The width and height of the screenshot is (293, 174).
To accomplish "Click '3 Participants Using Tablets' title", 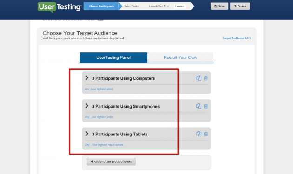I will [x=120, y=134].
